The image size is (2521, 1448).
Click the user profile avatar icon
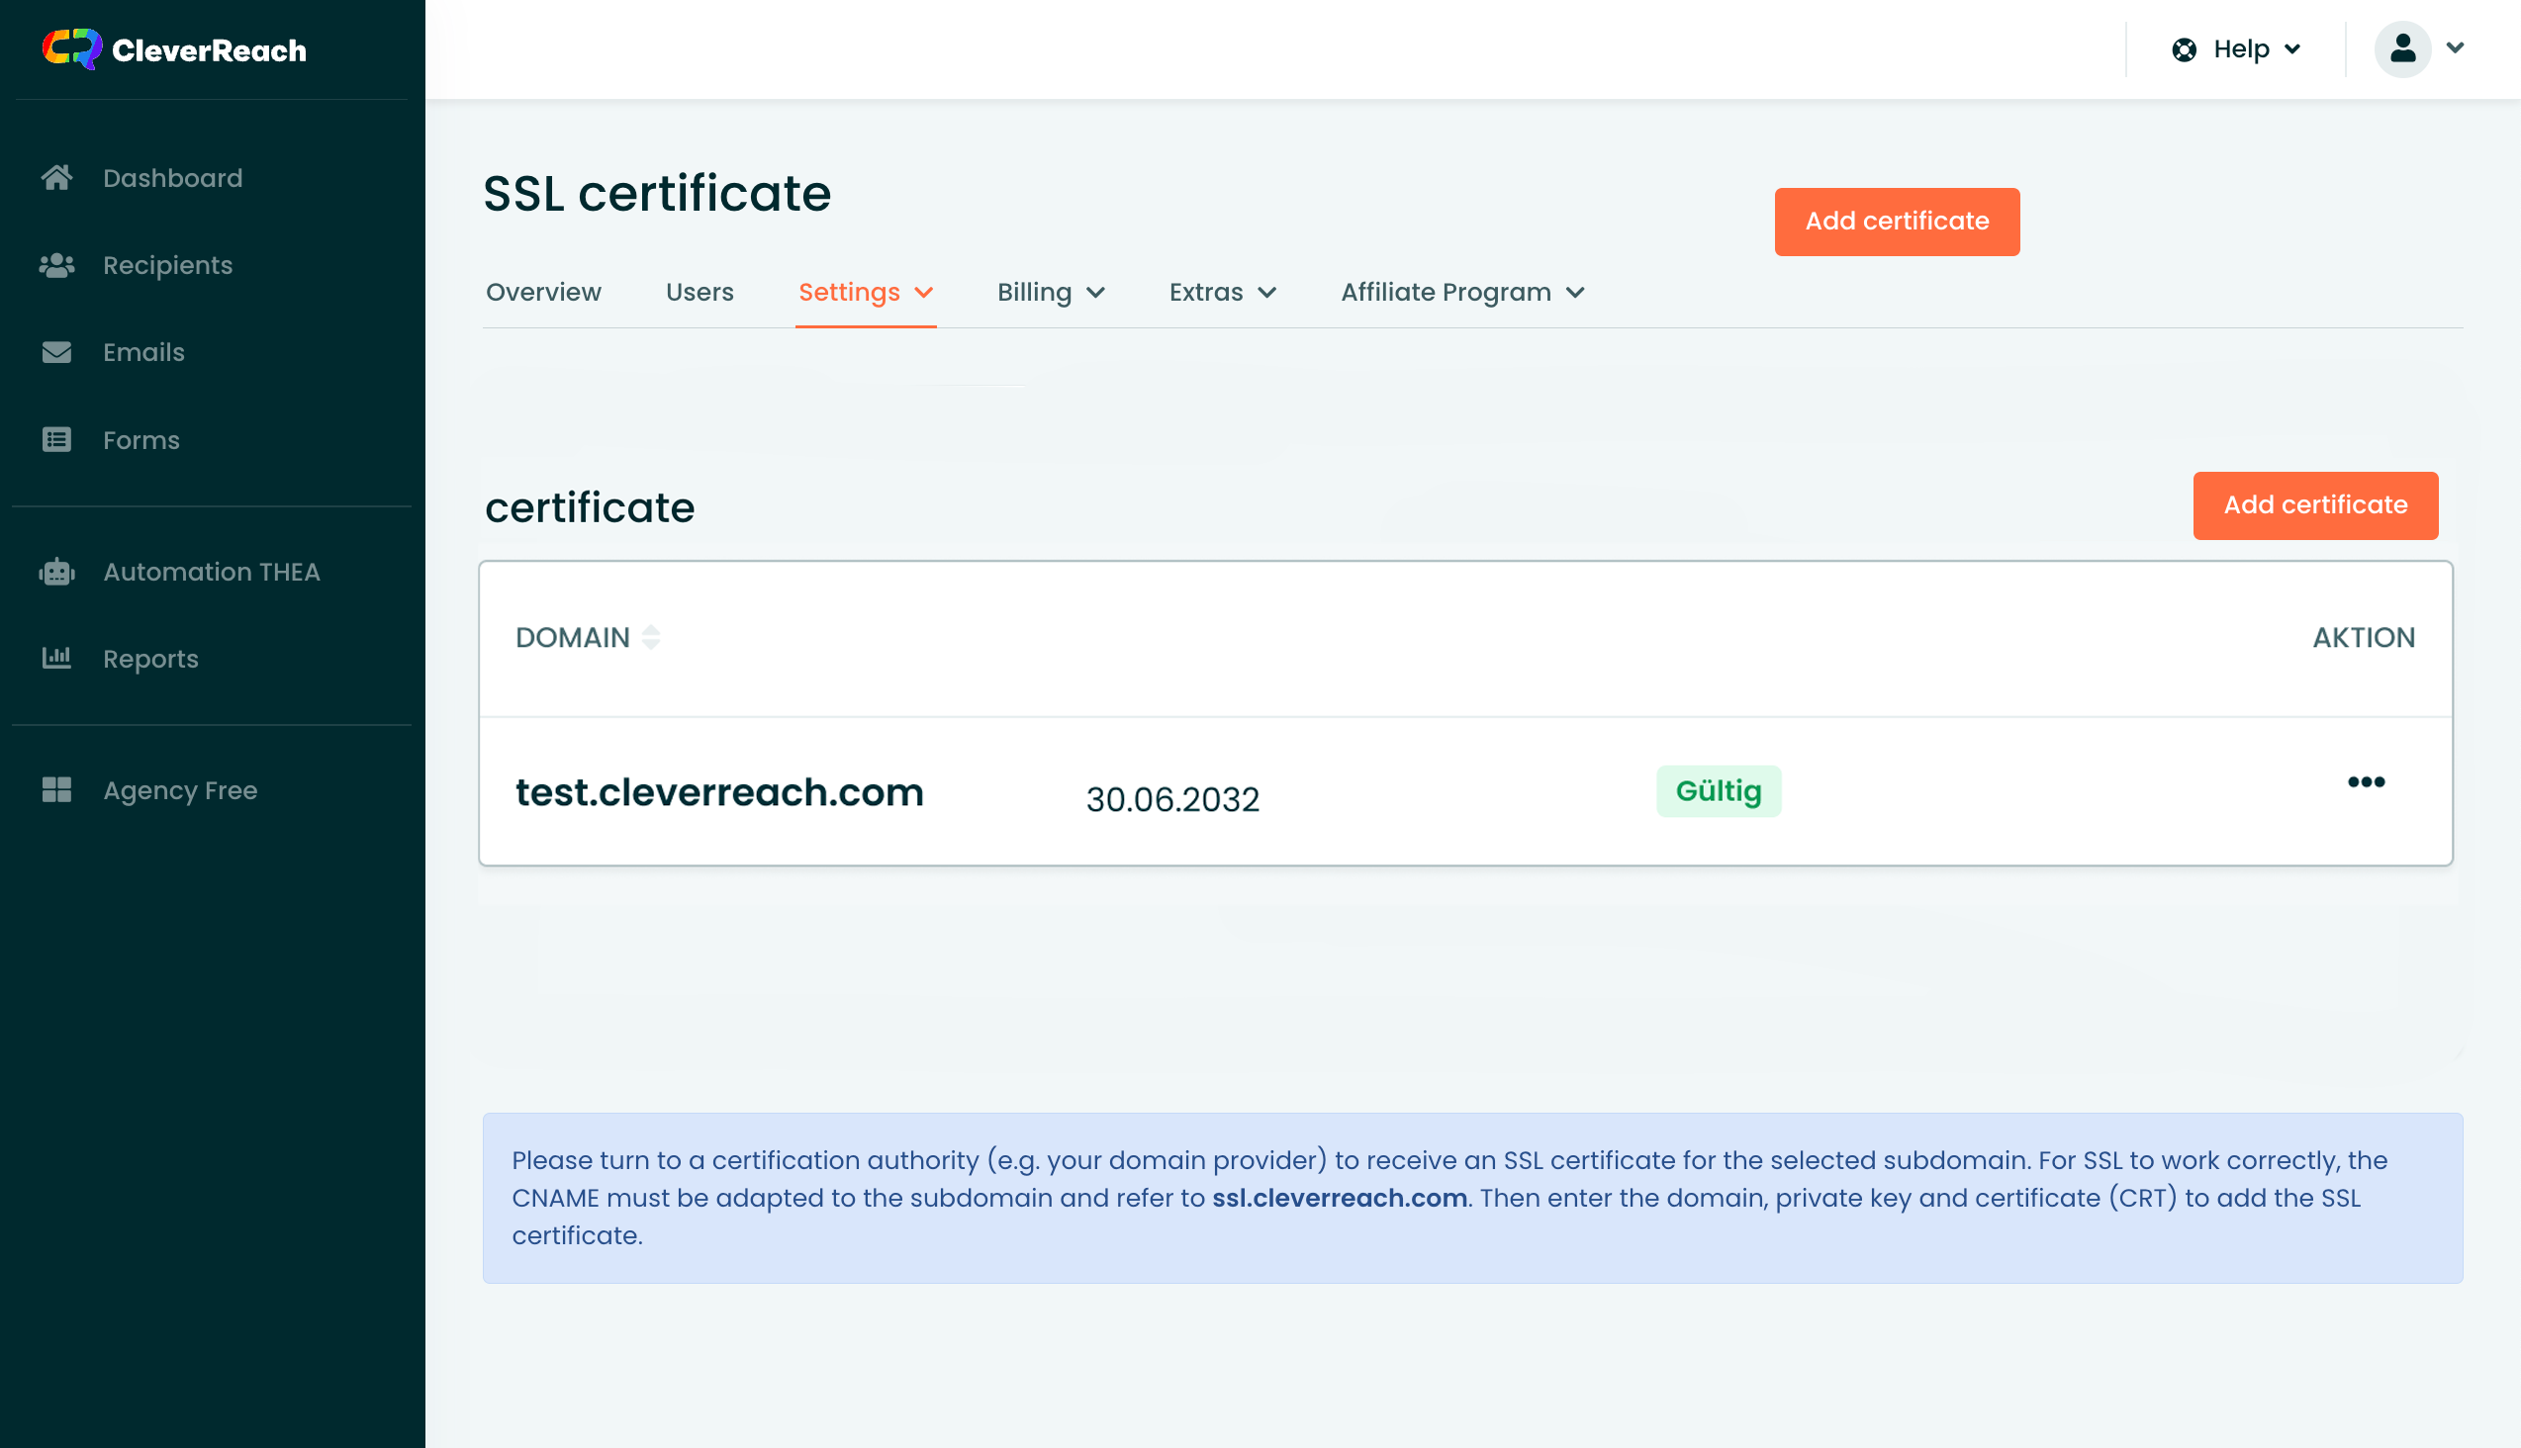click(2401, 48)
